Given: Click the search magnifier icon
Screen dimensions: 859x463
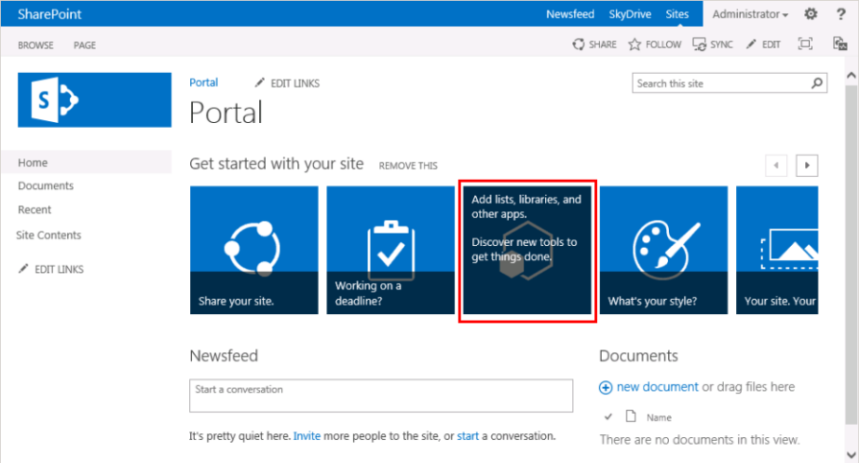Looking at the screenshot, I should [817, 84].
